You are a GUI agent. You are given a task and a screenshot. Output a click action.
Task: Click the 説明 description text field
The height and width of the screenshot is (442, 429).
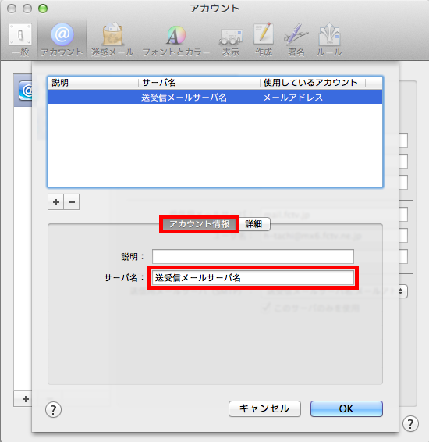coord(253,256)
